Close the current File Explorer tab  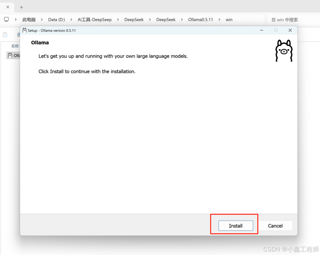pos(8,7)
